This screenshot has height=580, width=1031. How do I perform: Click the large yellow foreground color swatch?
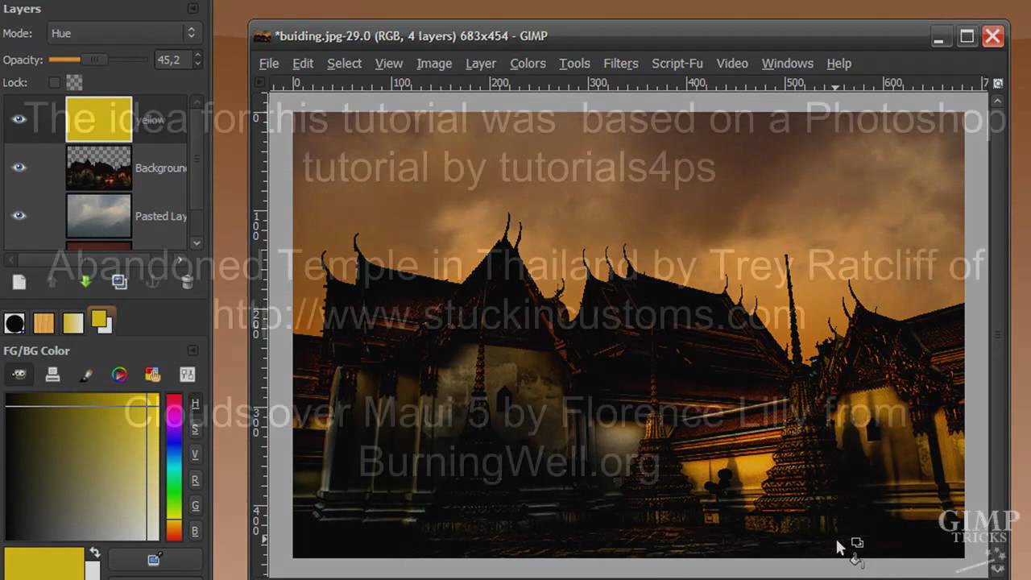click(44, 563)
